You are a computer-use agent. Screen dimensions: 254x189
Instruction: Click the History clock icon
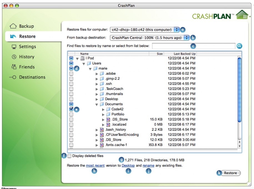coord(14,57)
